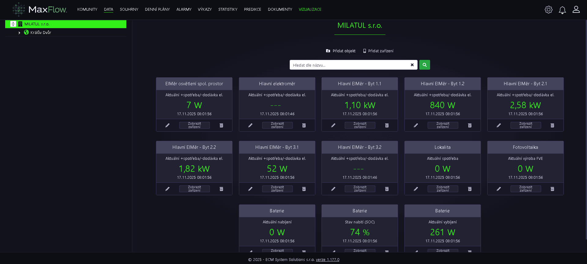Screen dimensions: 587x264
Task: Open the verze 1.177.0 link
Action: [x=328, y=260]
